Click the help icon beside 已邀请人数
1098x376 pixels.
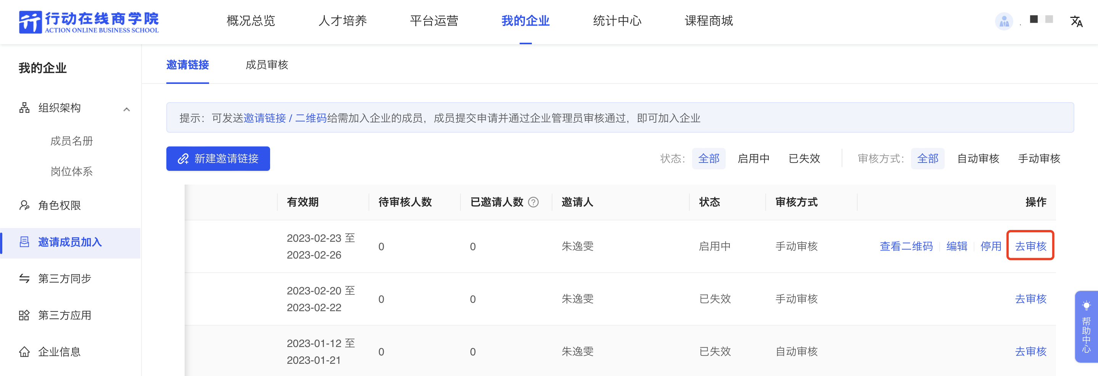pos(533,202)
